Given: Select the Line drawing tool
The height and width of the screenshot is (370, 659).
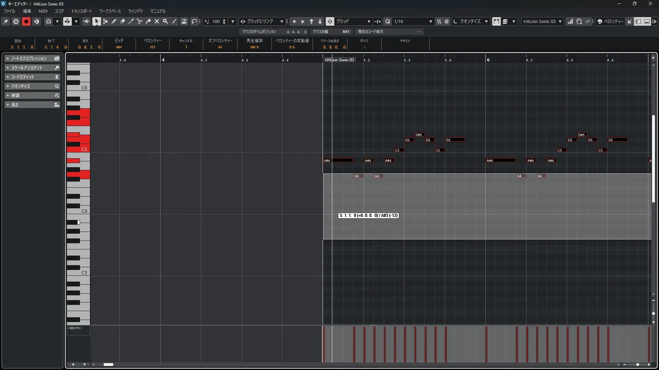Looking at the screenshot, I should click(174, 21).
